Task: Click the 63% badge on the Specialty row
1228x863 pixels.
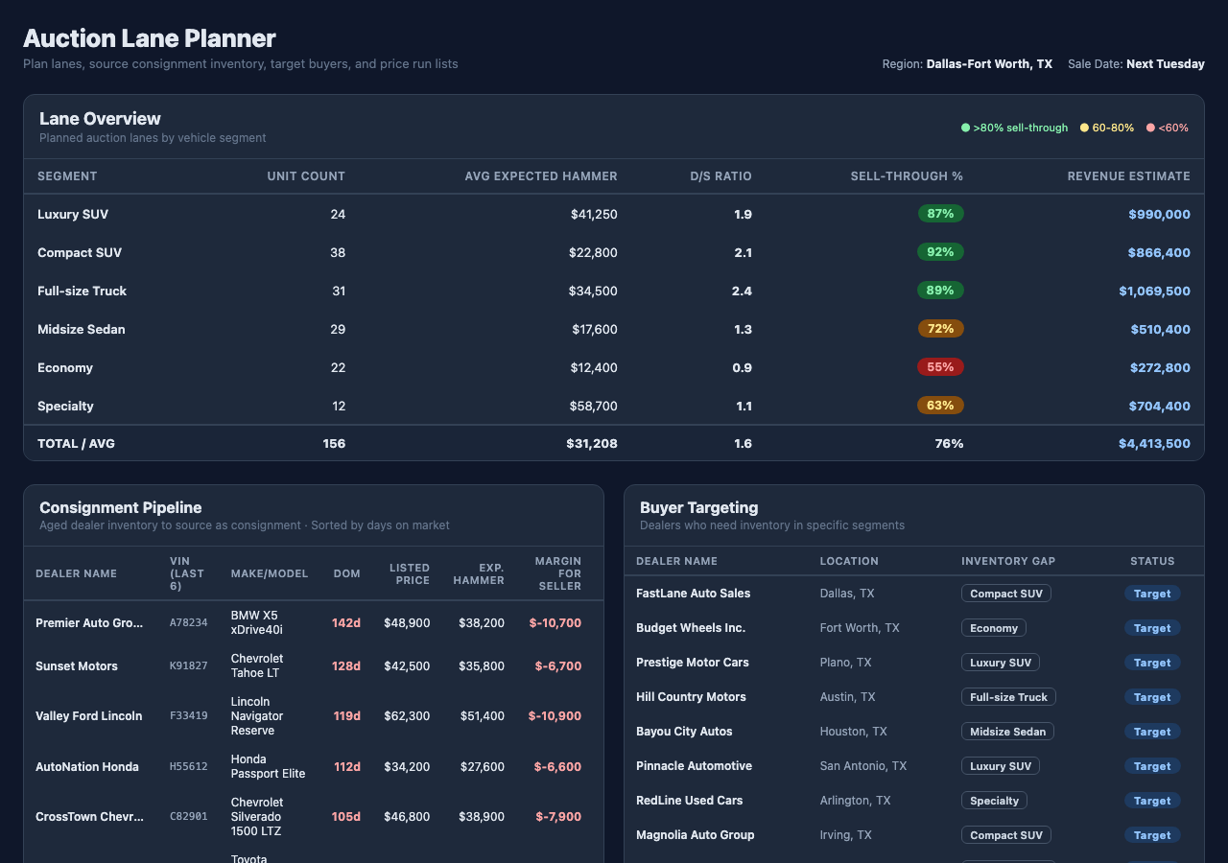Action: tap(940, 406)
